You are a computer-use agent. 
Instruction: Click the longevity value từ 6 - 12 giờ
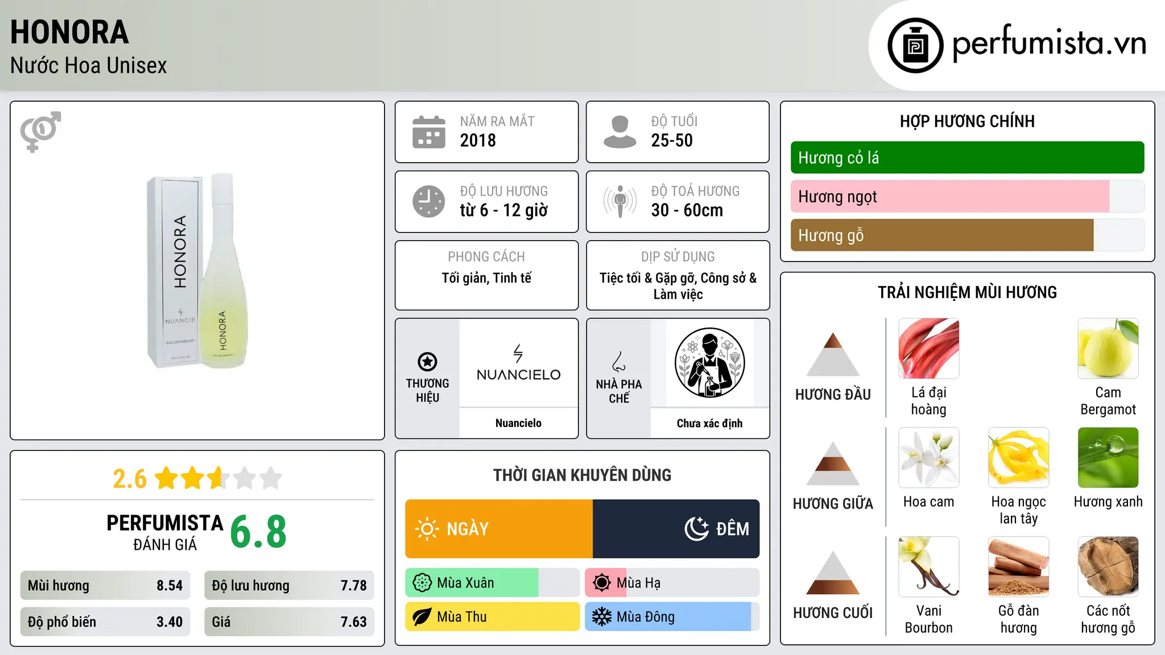[504, 210]
